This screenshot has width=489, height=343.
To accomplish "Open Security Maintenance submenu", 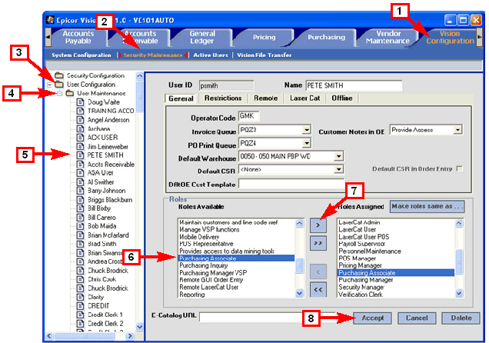I will (153, 55).
